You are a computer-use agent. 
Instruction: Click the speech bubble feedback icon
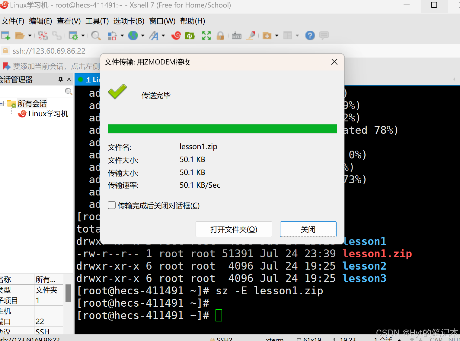coord(324,36)
